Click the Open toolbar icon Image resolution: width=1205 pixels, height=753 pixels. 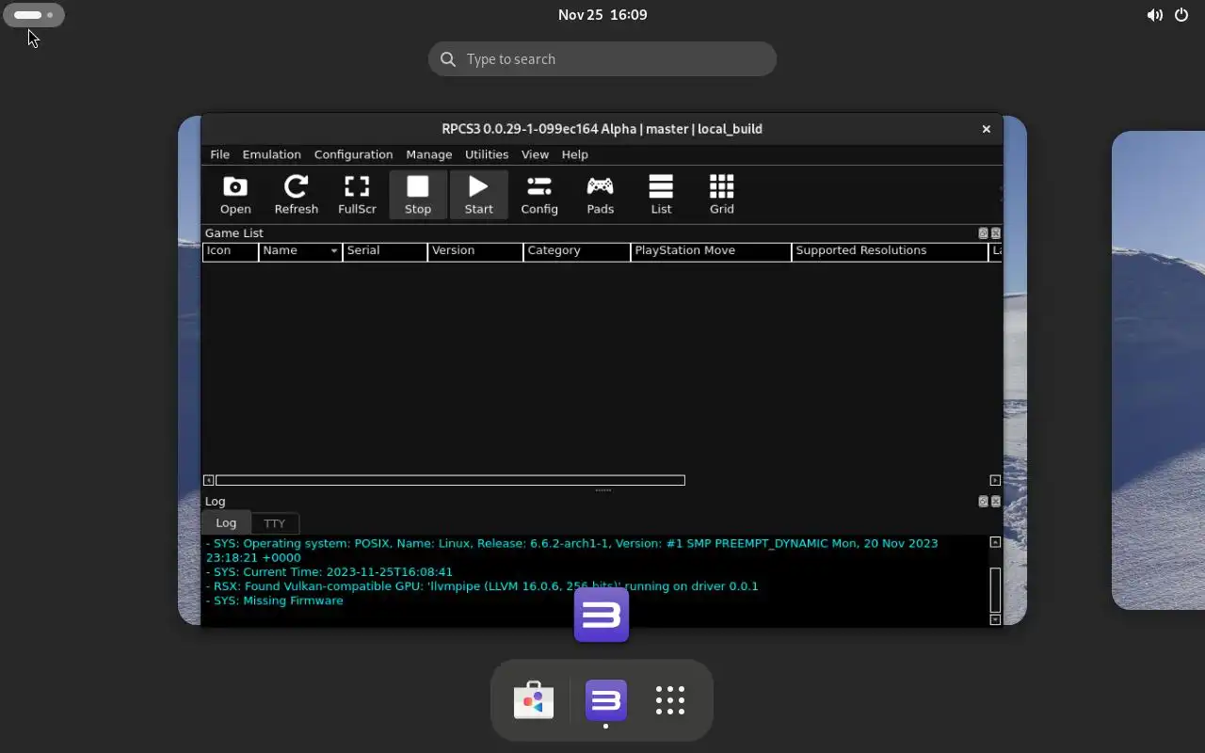[235, 195]
